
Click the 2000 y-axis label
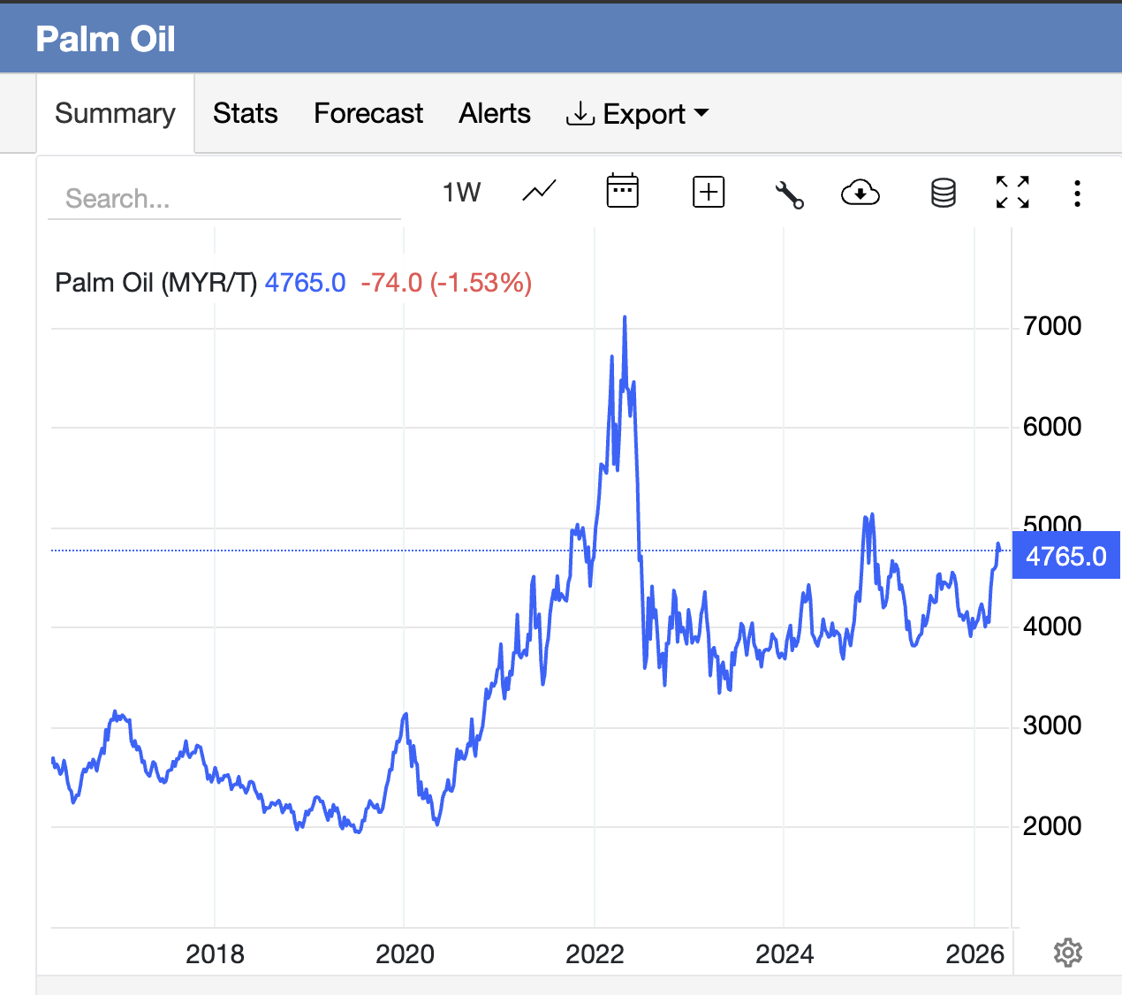(x=1052, y=826)
